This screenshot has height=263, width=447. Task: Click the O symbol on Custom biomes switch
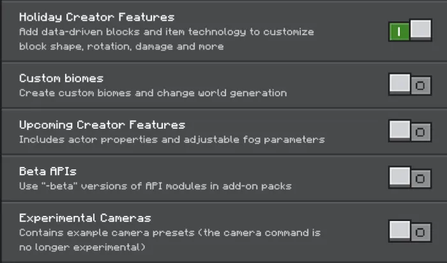click(x=420, y=85)
